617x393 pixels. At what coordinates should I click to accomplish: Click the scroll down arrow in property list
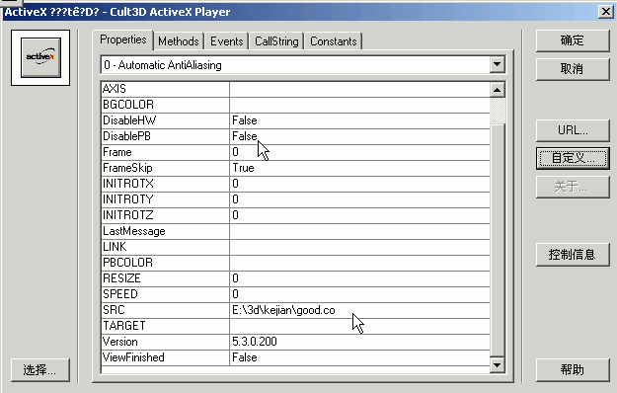click(498, 365)
